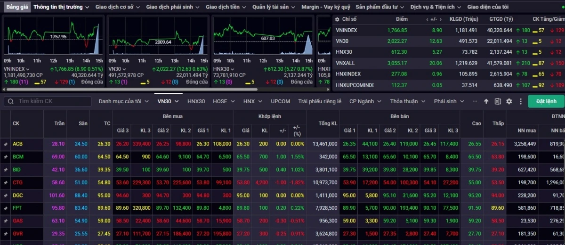Focus the Tìm kiếm CK search field

click(52, 101)
